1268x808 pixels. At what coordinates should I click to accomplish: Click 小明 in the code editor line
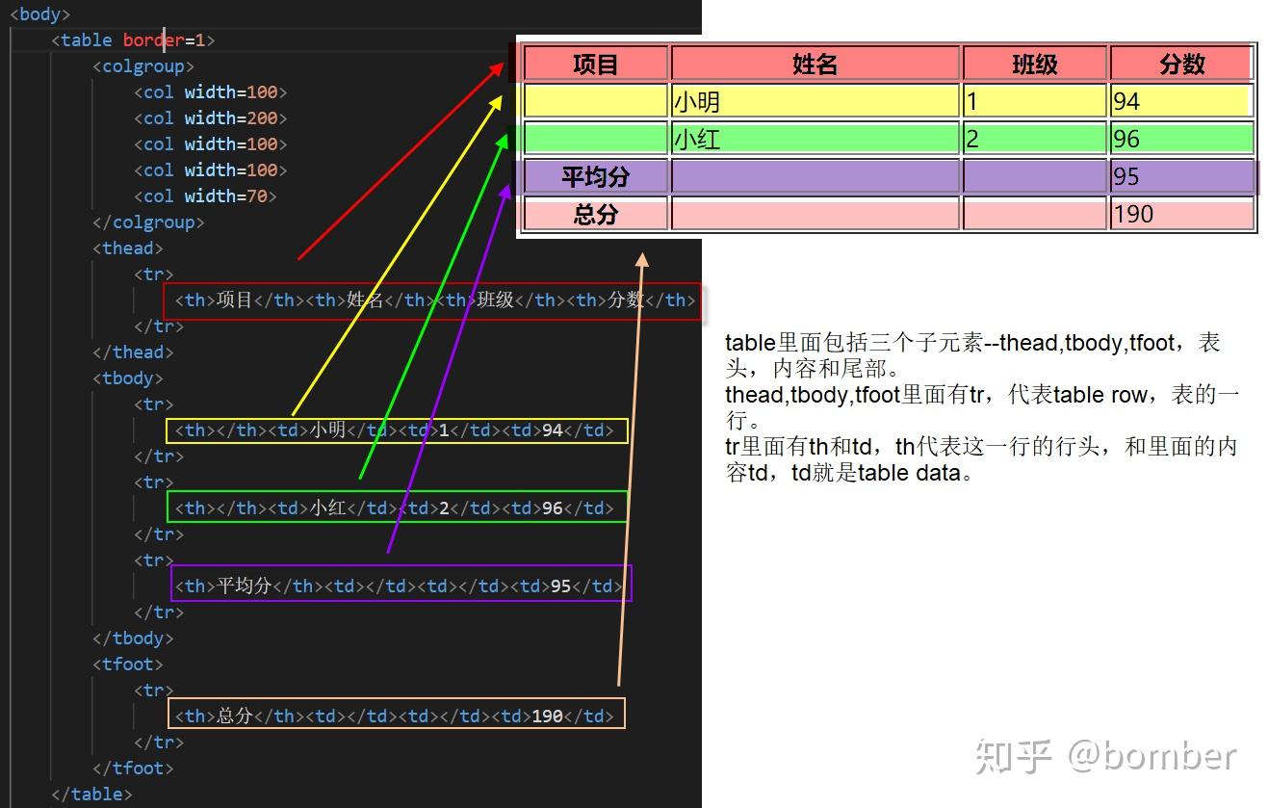pos(328,430)
